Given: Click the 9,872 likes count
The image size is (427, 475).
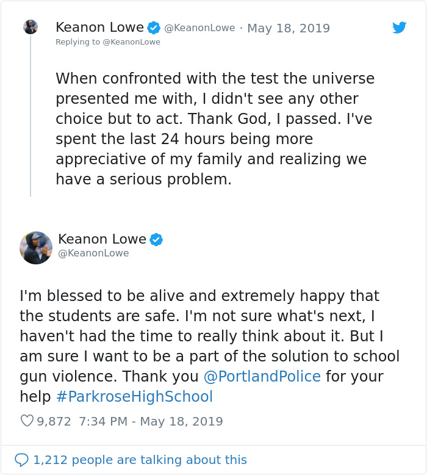Looking at the screenshot, I should [54, 421].
